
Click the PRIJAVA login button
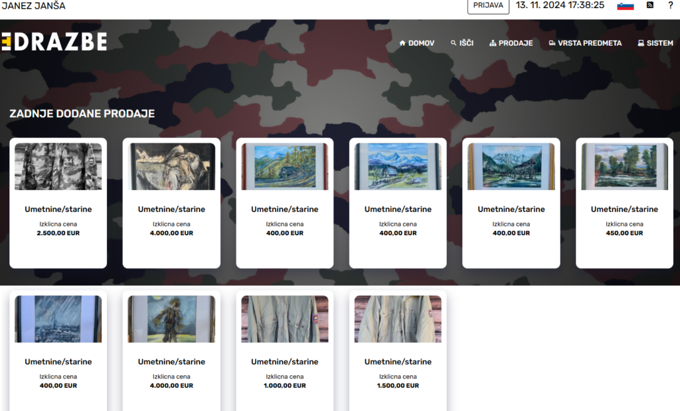(488, 5)
